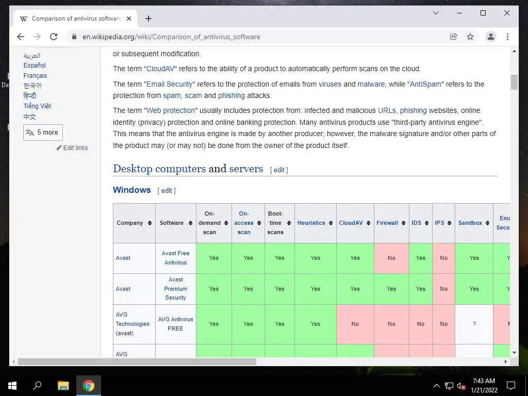The height and width of the screenshot is (396, 528).
Task: Sort by Boot-time scans column
Action: 289,223
